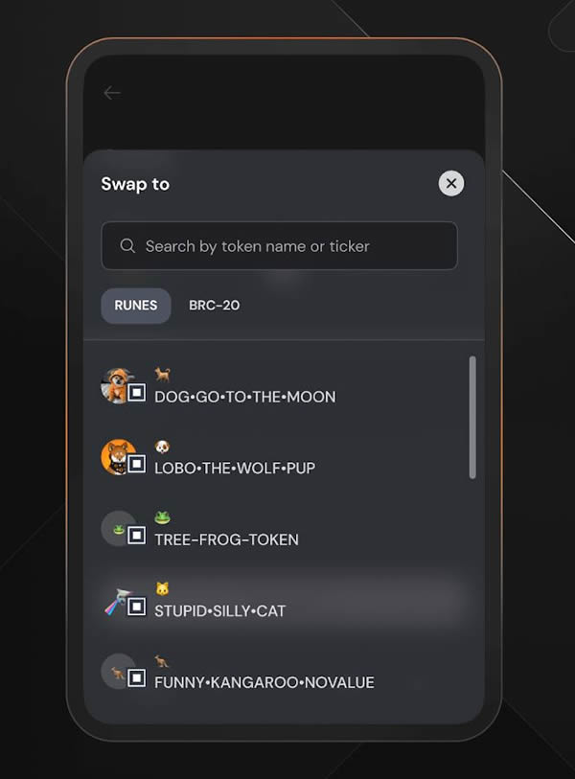
Task: Click the orange wolf pup avatar
Action: click(x=117, y=456)
